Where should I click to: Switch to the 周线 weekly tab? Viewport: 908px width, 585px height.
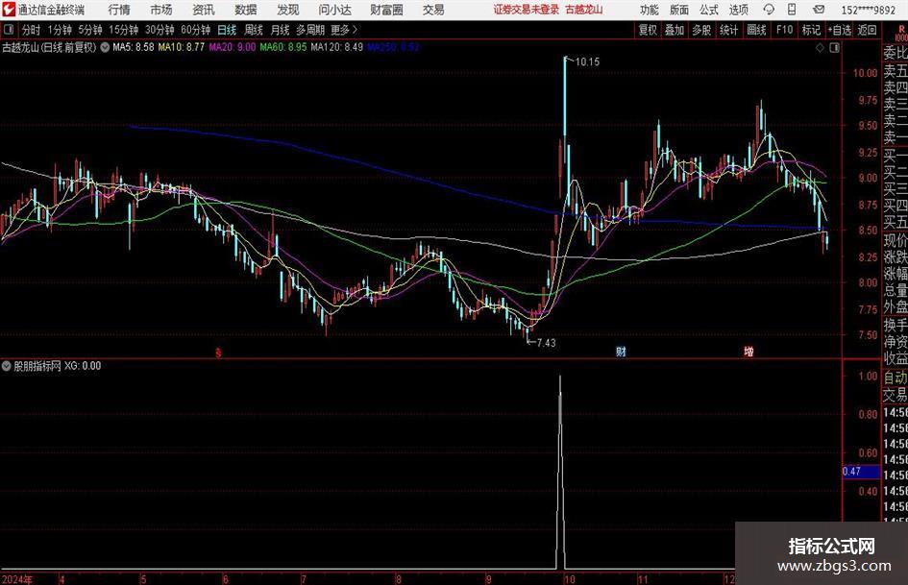(254, 30)
